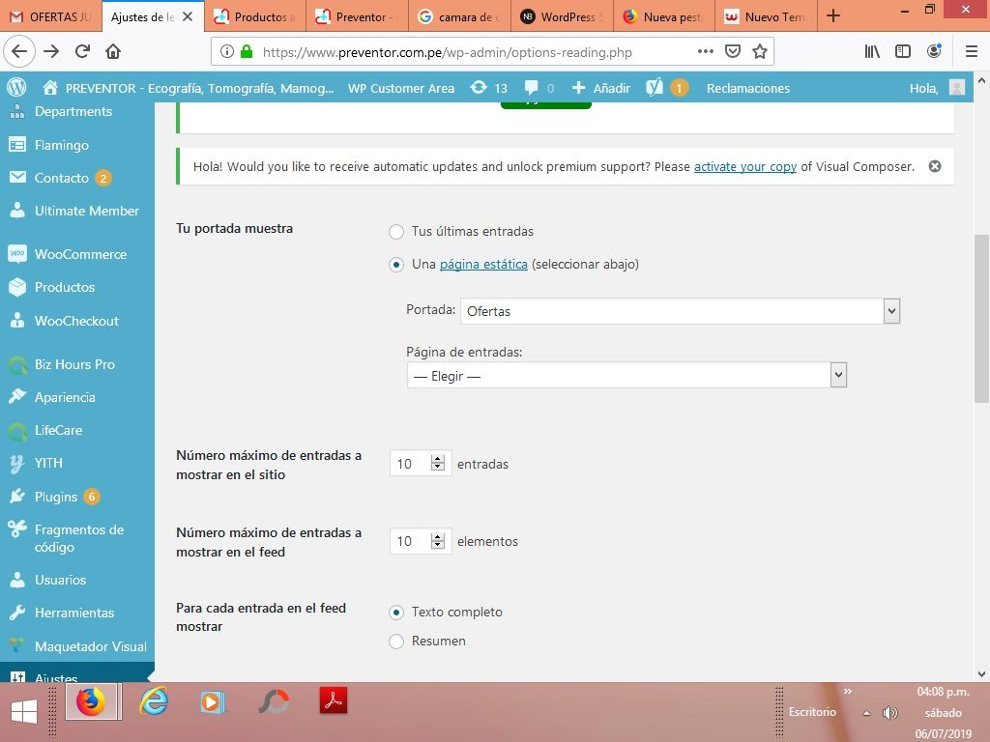Expand the Añadir new content menu
Viewport: 990px width, 742px height.
(600, 88)
